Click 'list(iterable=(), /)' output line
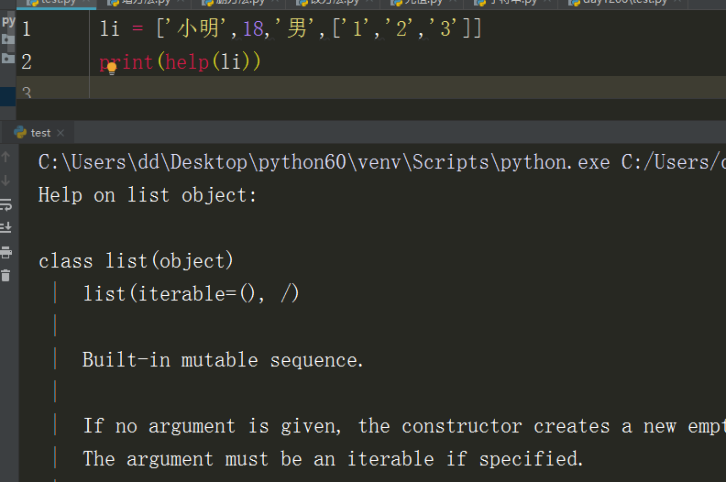The height and width of the screenshot is (482, 726). pyautogui.click(x=191, y=293)
